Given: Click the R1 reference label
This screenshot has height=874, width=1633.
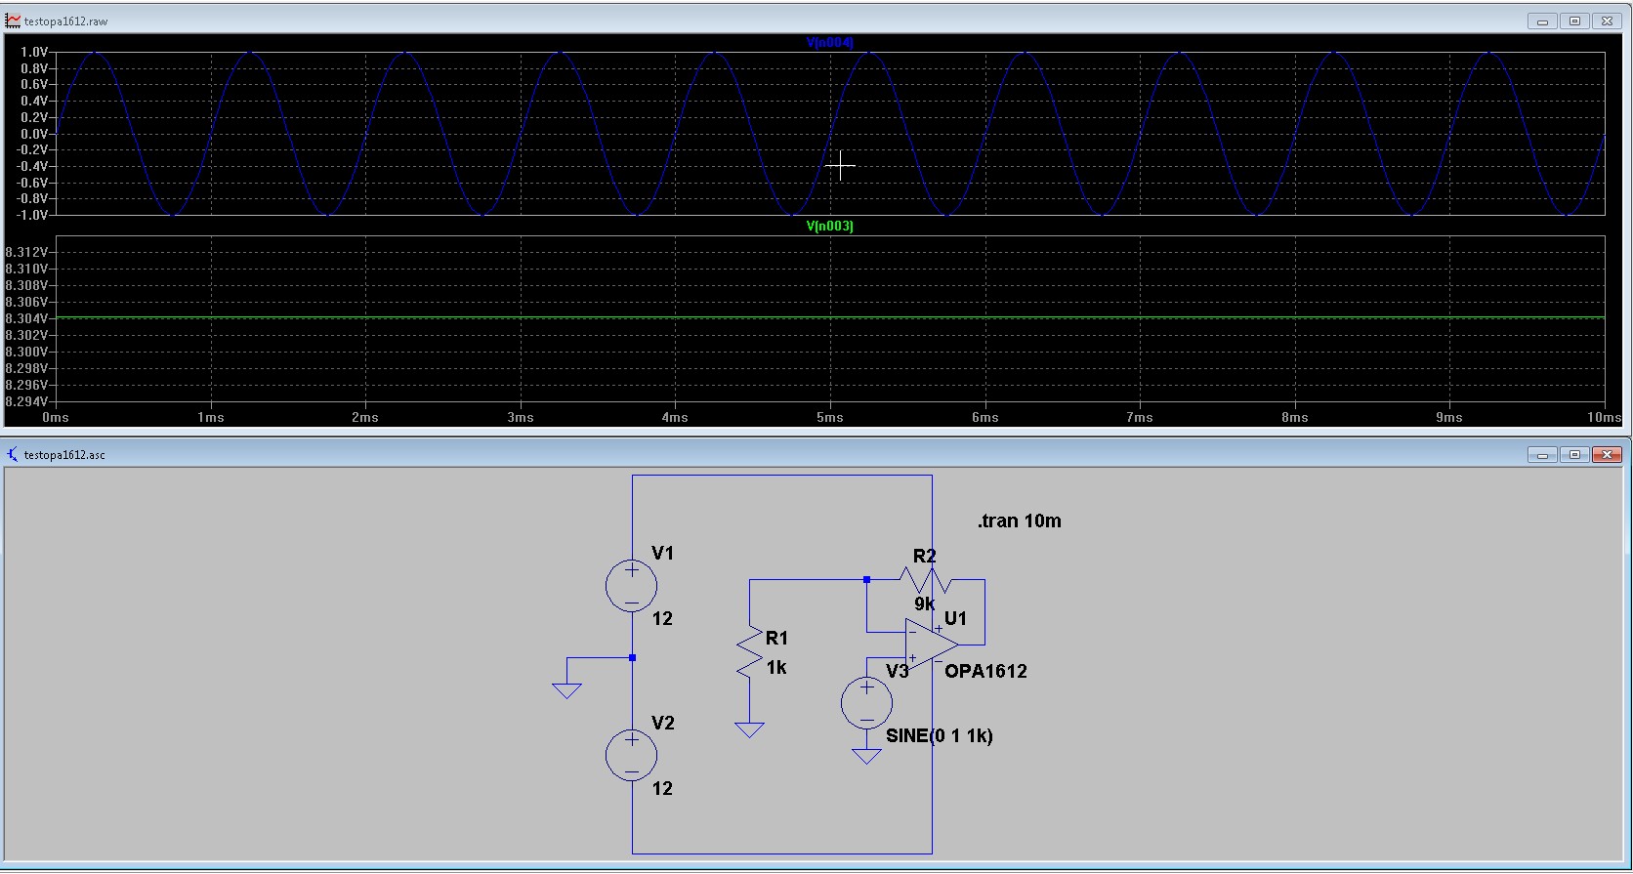Looking at the screenshot, I should point(776,638).
